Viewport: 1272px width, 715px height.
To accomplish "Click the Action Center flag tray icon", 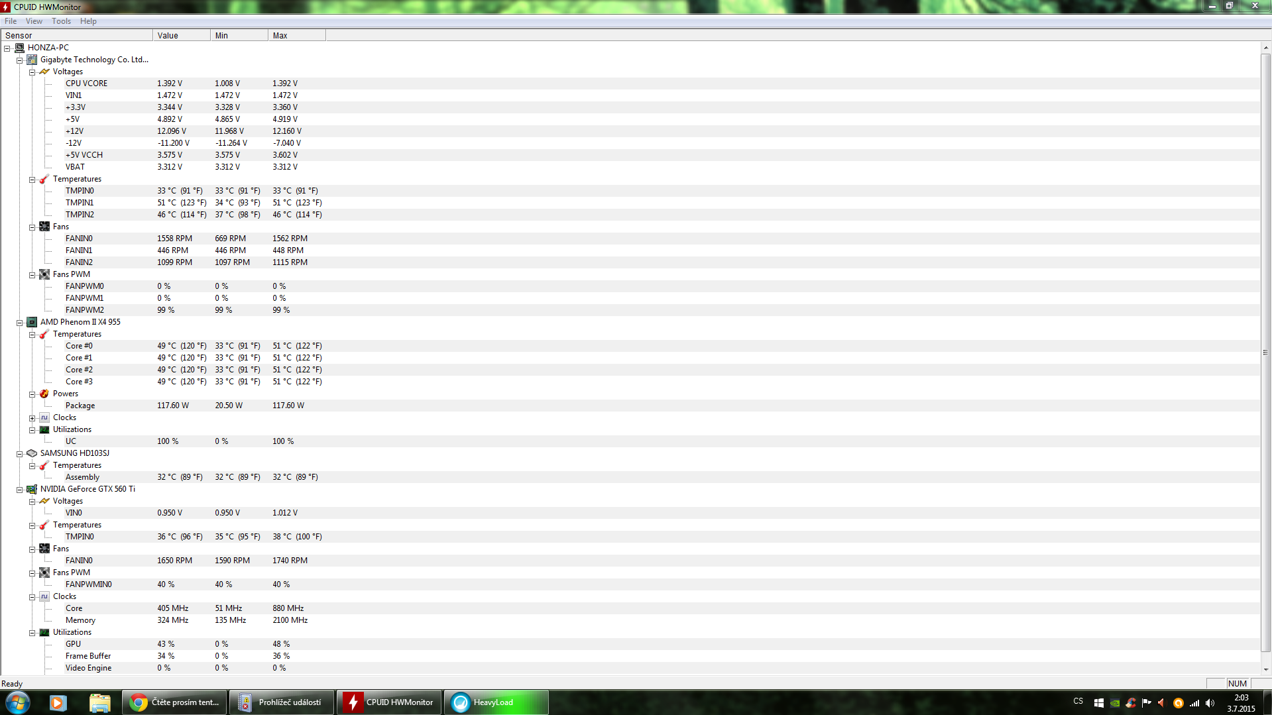I will pos(1147,703).
